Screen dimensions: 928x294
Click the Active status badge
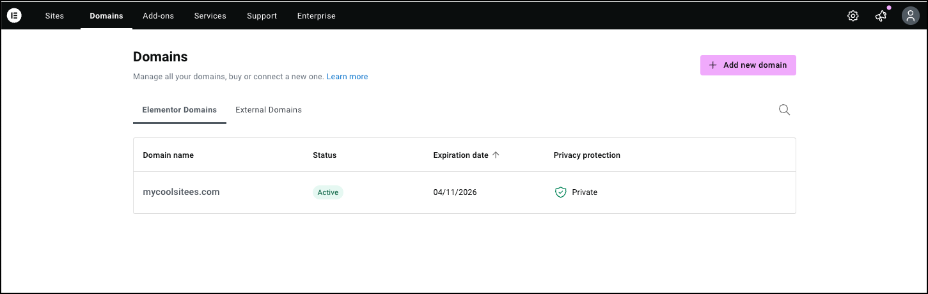[327, 192]
